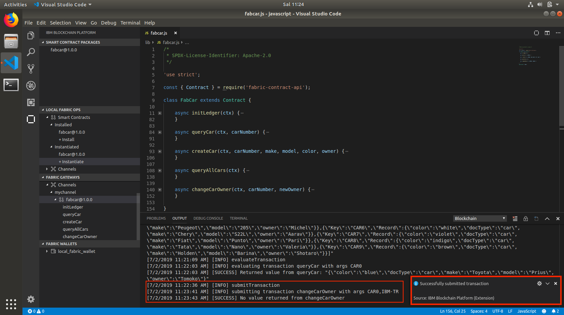Open notifications bell in status bar
This screenshot has width=564, height=315.
coord(555,311)
